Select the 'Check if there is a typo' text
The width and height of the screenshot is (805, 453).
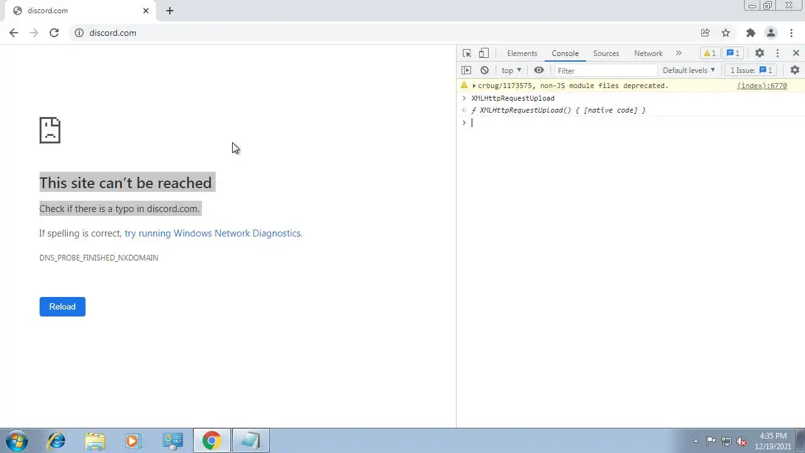tap(119, 209)
